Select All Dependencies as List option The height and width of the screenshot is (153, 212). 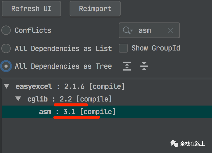6,48
